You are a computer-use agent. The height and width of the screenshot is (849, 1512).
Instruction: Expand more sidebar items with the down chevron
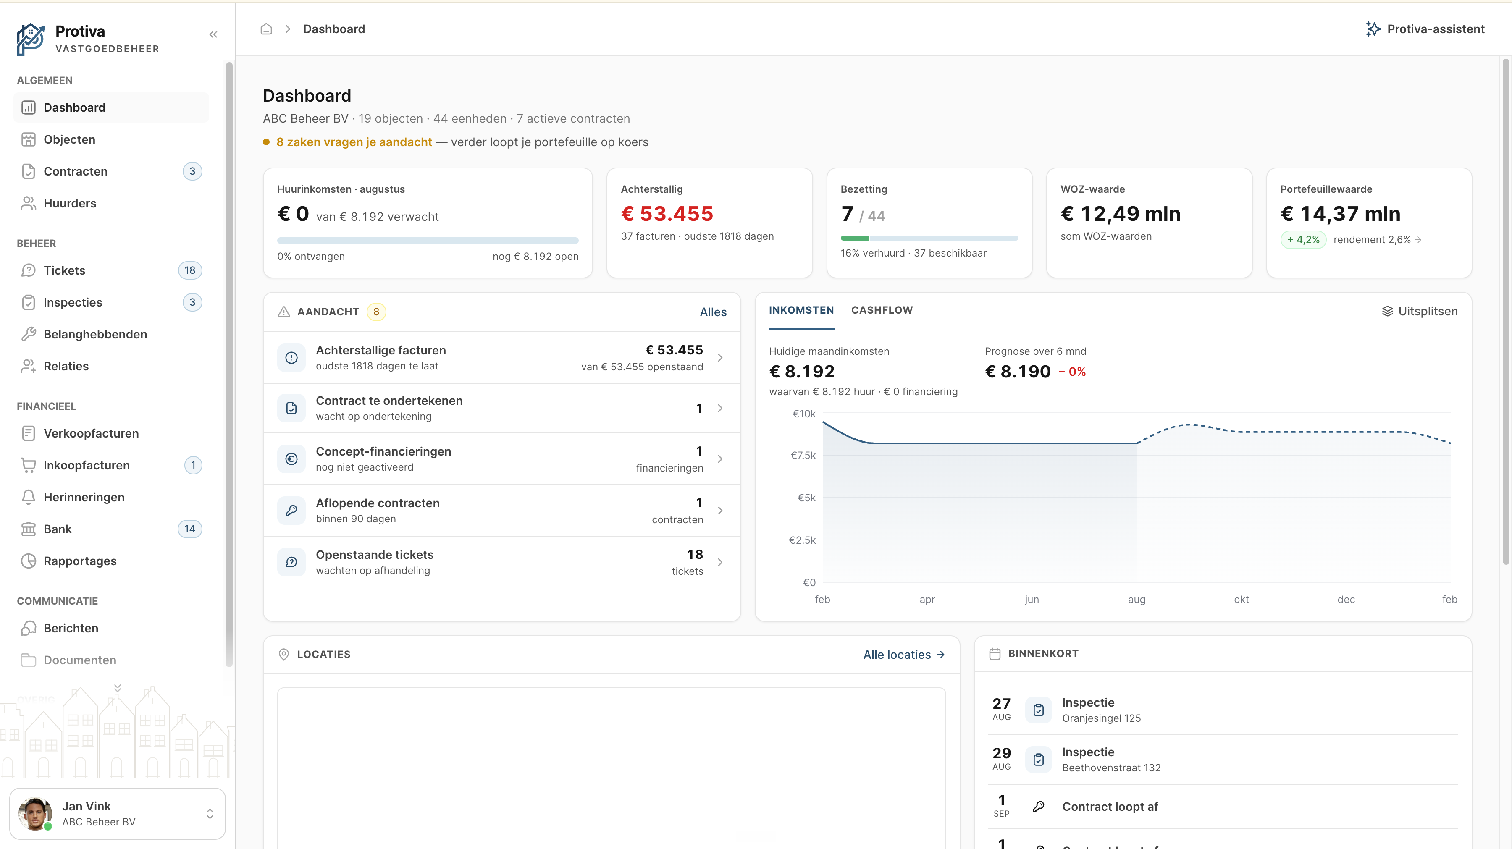(x=118, y=688)
